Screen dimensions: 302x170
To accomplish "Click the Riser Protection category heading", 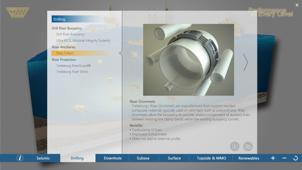I will (x=64, y=60).
